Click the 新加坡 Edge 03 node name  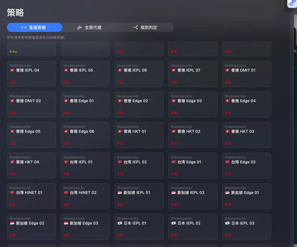tap(84, 223)
